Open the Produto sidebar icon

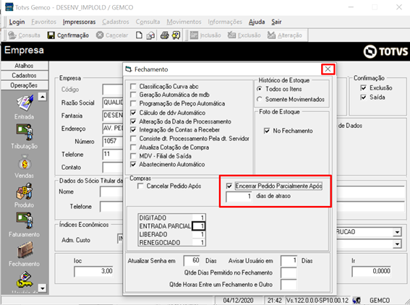[x=25, y=192]
